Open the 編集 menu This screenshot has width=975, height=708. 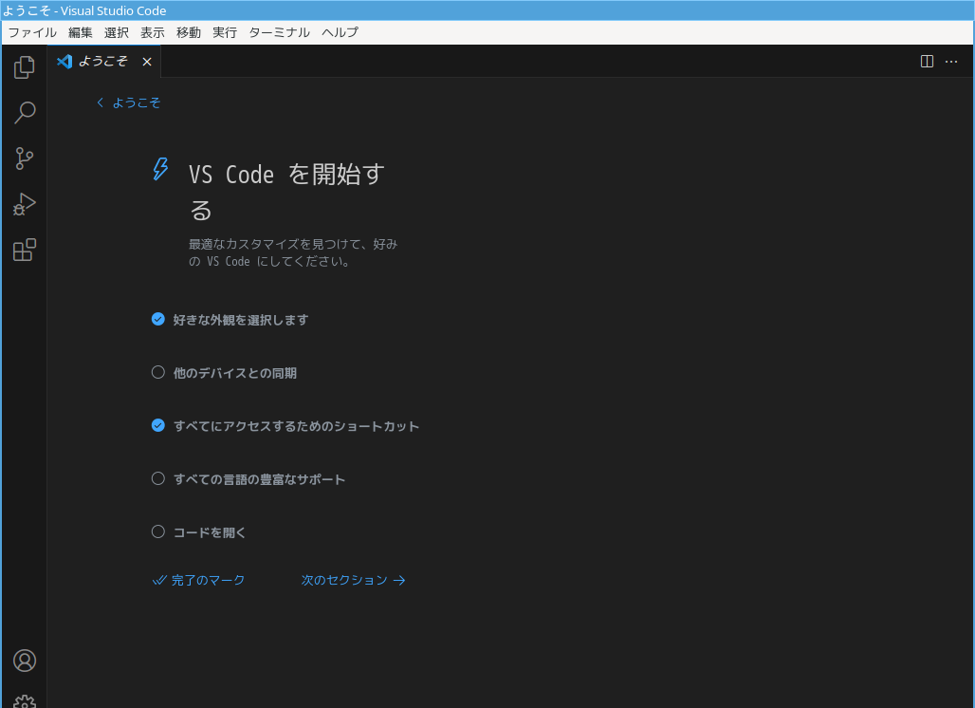pos(81,32)
